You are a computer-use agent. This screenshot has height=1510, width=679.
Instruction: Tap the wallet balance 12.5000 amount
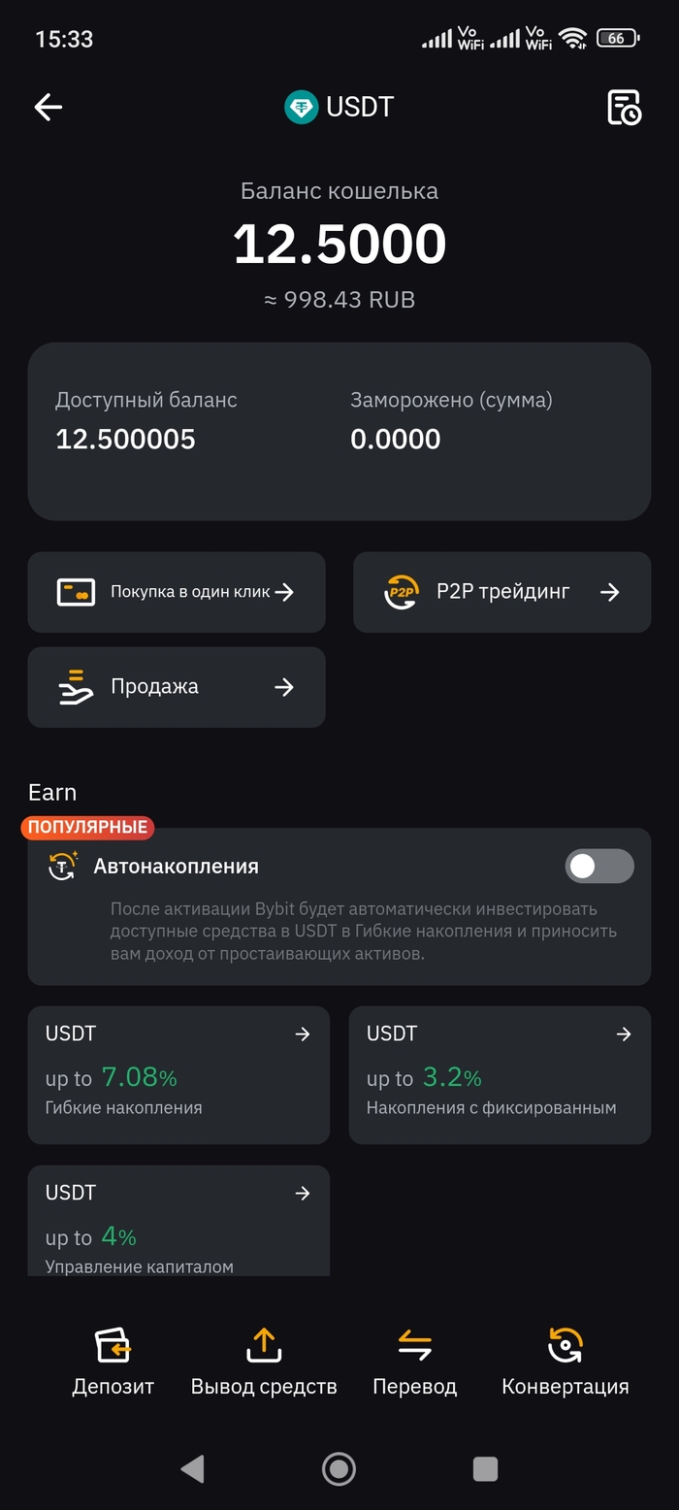click(339, 245)
